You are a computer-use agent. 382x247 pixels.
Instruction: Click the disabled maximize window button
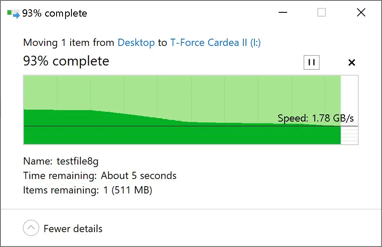[321, 12]
